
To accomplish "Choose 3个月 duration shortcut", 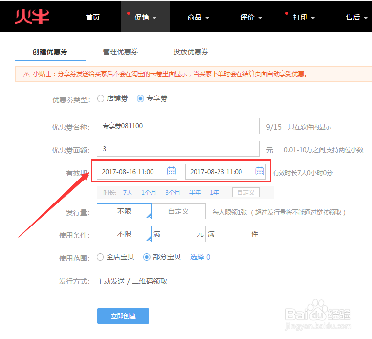I will tap(173, 193).
